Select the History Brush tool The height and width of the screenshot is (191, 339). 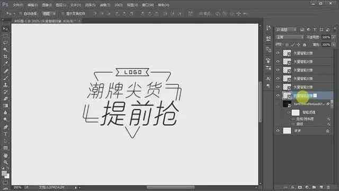tap(5, 92)
